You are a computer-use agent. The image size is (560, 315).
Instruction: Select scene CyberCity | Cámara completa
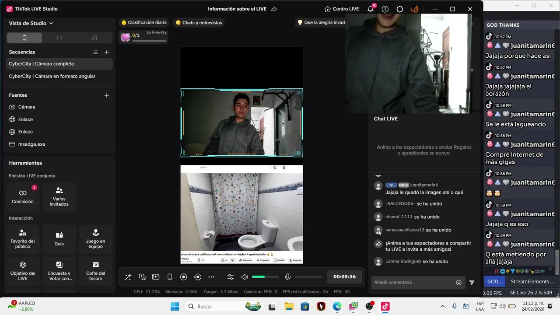click(59, 64)
